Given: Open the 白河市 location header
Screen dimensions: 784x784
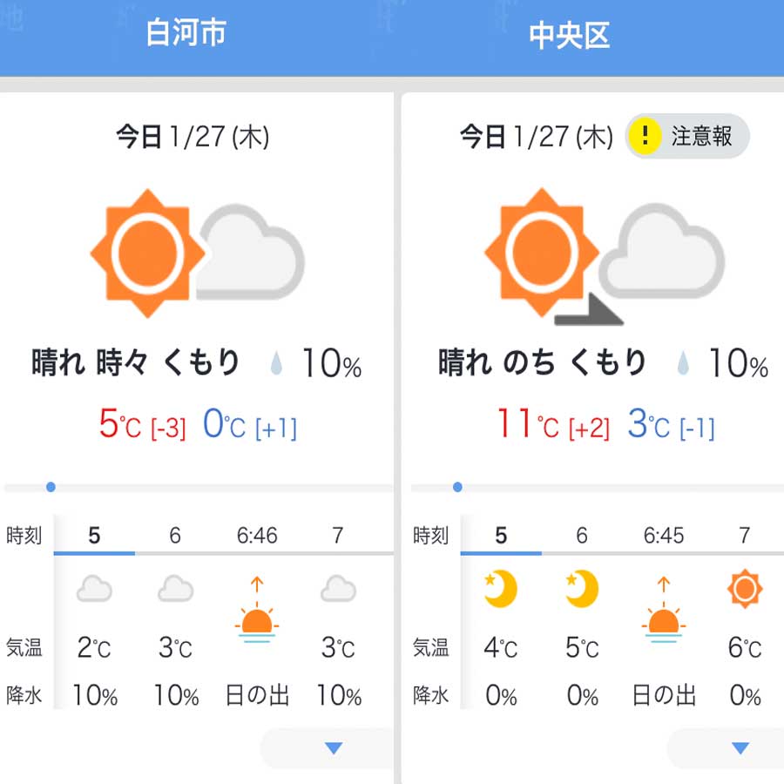Looking at the screenshot, I should coord(186,33).
